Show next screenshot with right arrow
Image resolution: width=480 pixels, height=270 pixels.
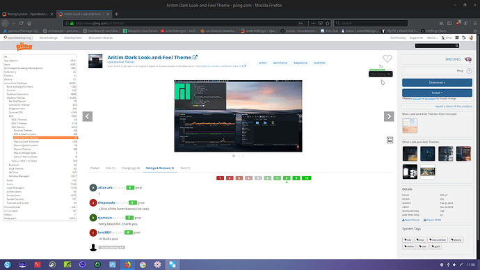(x=389, y=116)
